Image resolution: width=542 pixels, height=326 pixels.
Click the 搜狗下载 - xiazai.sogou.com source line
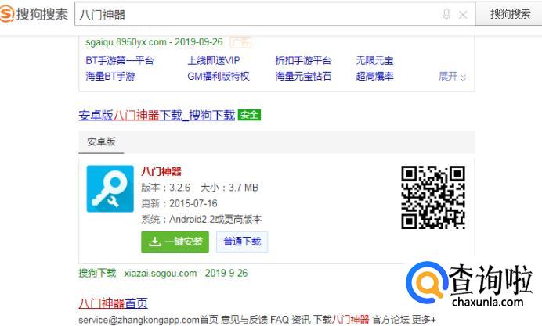[x=163, y=273]
